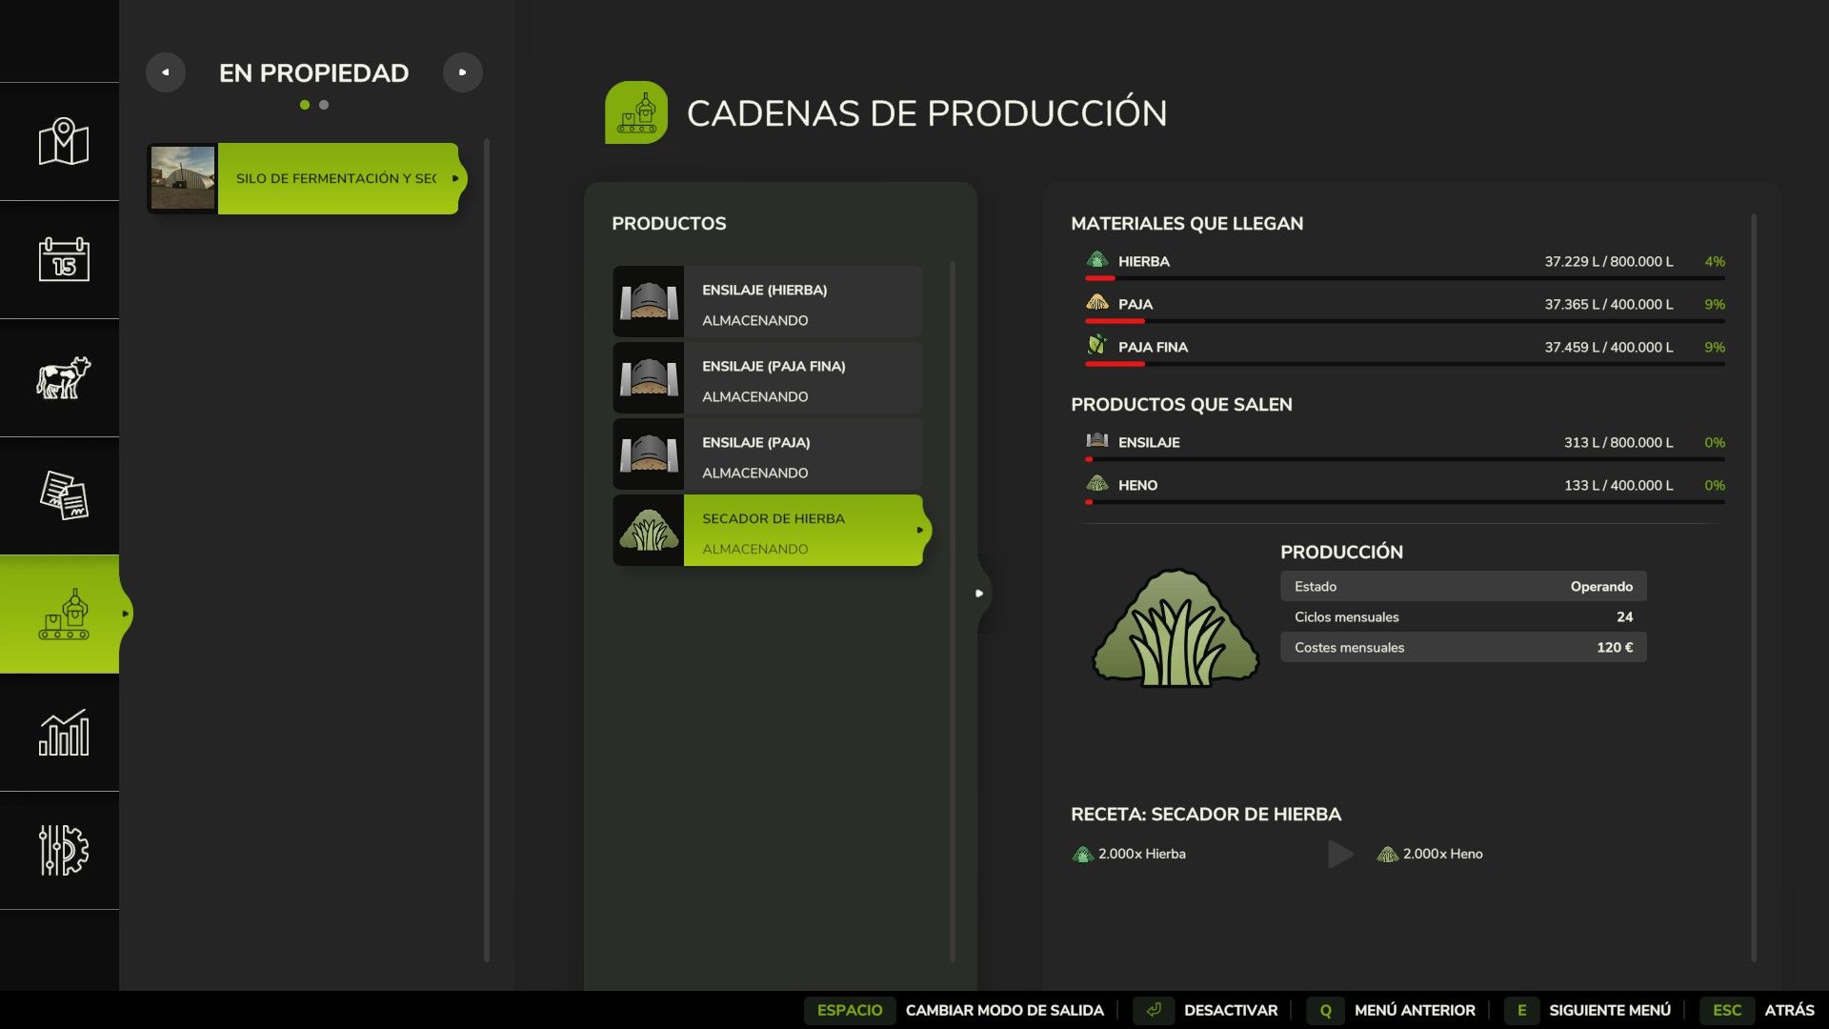Open the map menu icon
Viewport: 1829px width, 1029px height.
point(63,142)
